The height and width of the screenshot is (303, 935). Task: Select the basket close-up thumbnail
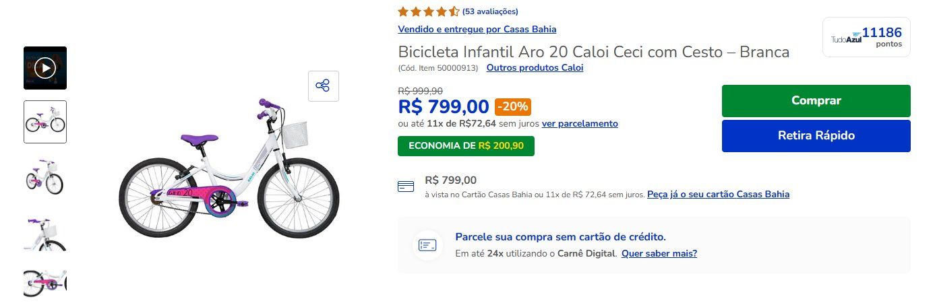pyautogui.click(x=45, y=232)
